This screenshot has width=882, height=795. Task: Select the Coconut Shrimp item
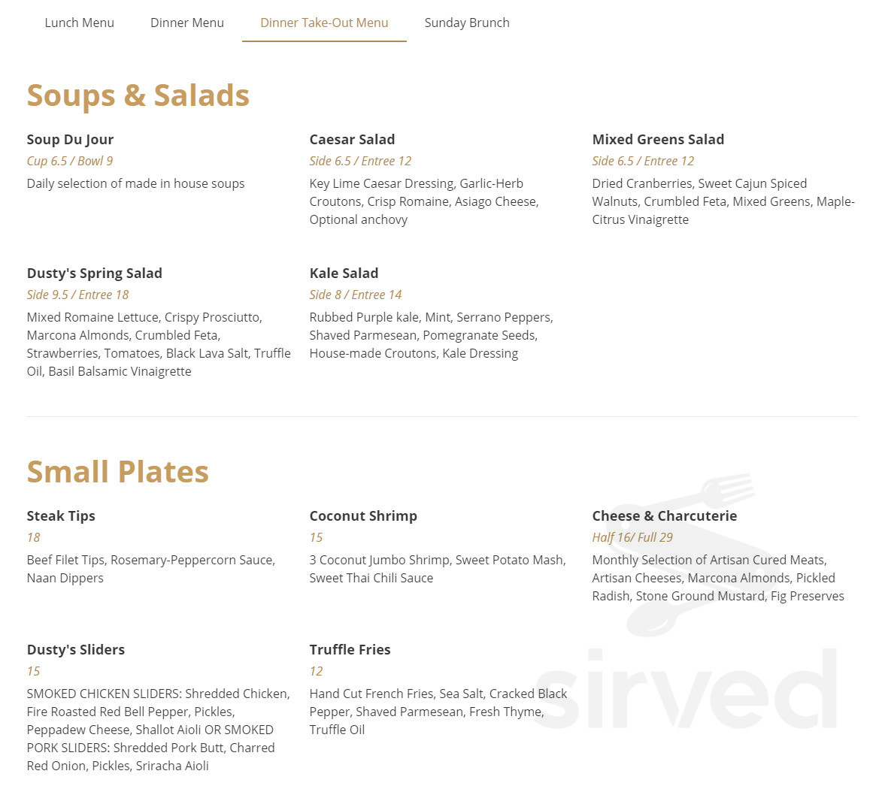click(x=363, y=515)
